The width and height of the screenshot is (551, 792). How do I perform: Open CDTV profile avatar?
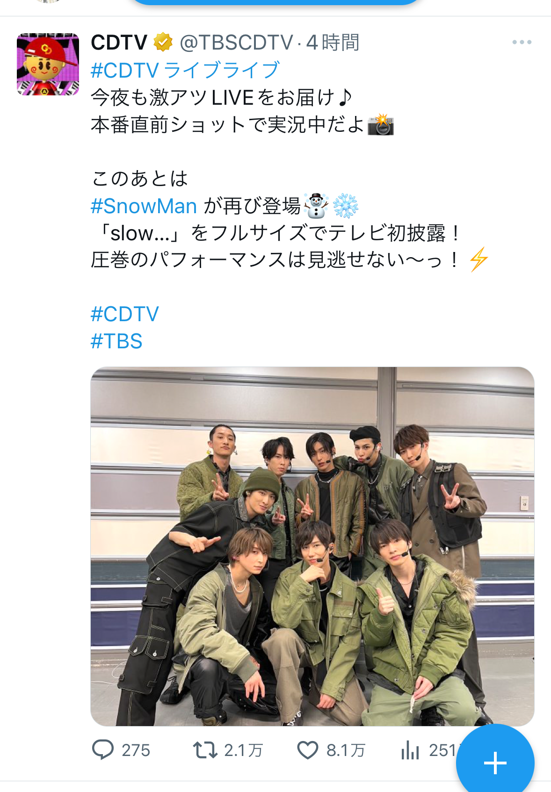[48, 64]
